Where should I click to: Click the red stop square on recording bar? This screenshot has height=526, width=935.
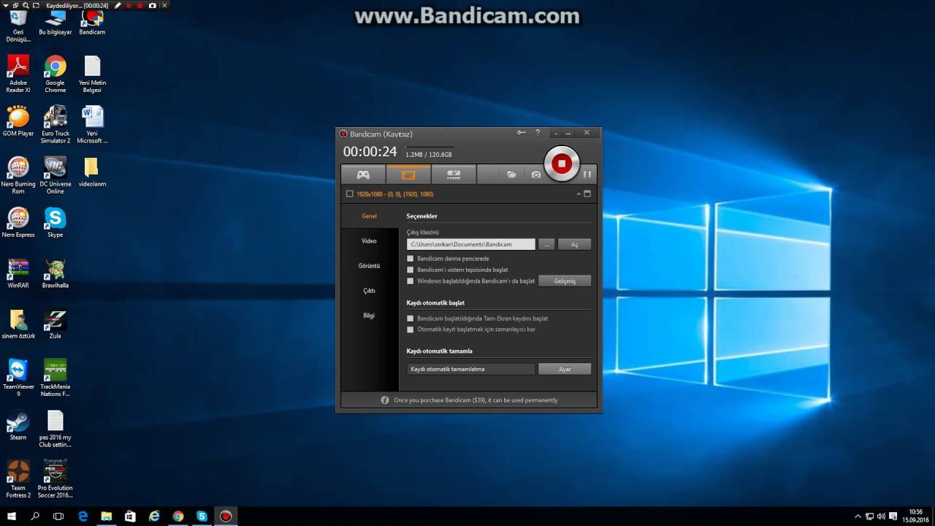click(140, 5)
